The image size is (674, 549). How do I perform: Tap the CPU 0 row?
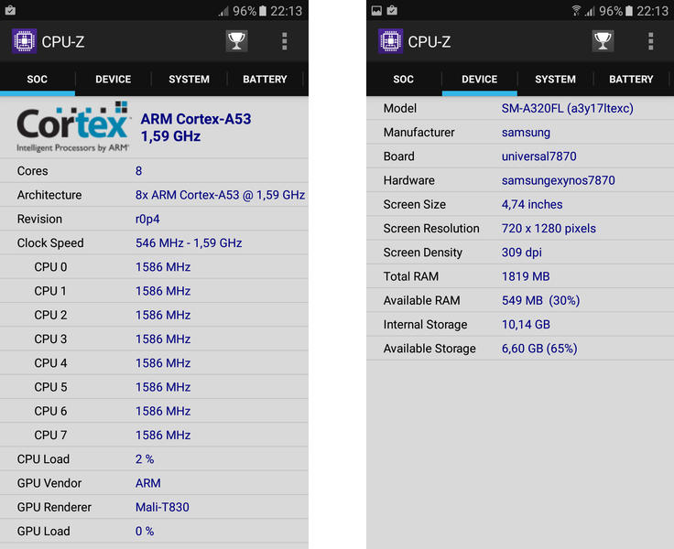click(154, 267)
